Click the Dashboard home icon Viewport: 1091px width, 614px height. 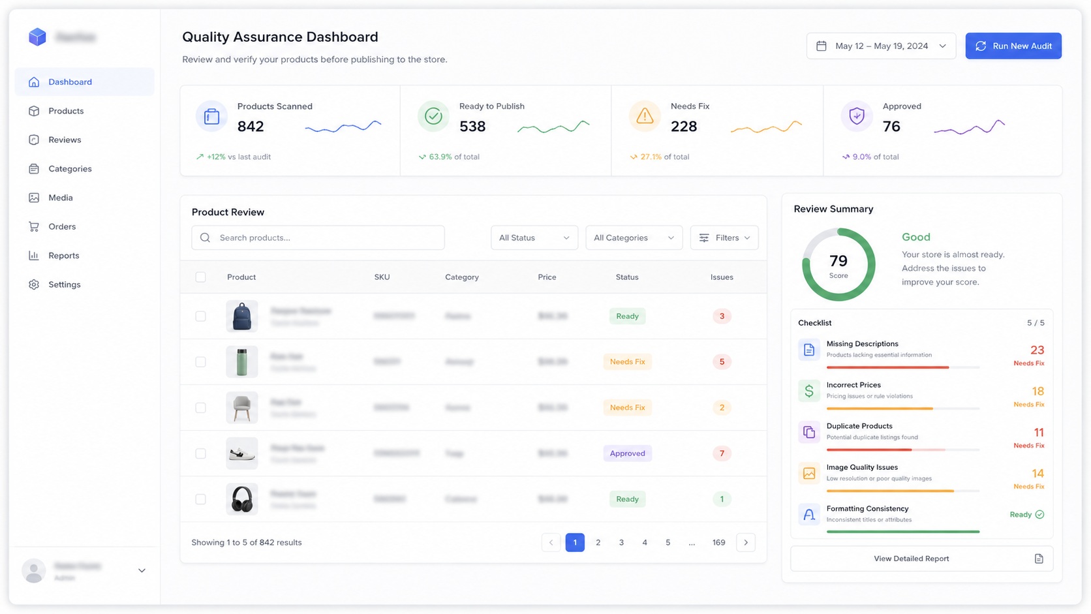pos(34,82)
